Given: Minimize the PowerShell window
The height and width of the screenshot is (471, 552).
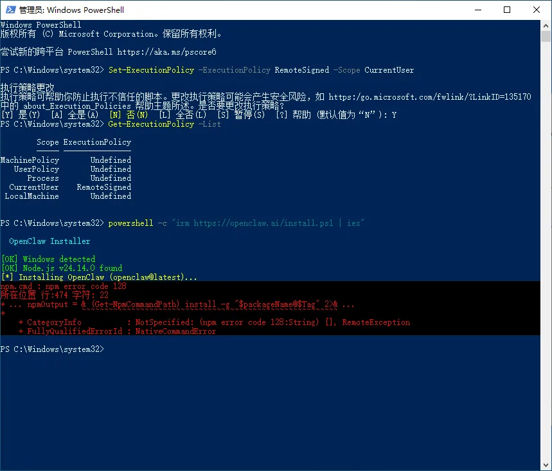Looking at the screenshot, I should 478,10.
